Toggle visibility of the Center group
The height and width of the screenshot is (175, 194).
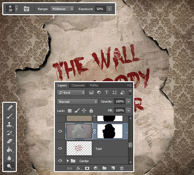coord(60,160)
